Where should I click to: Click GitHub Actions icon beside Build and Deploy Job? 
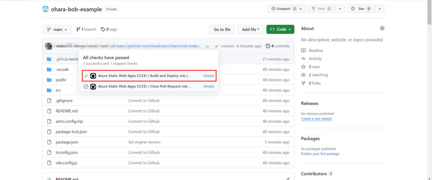[93, 76]
